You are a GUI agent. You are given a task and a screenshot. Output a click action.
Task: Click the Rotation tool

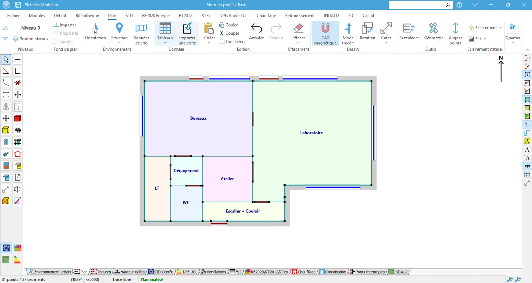367,31
